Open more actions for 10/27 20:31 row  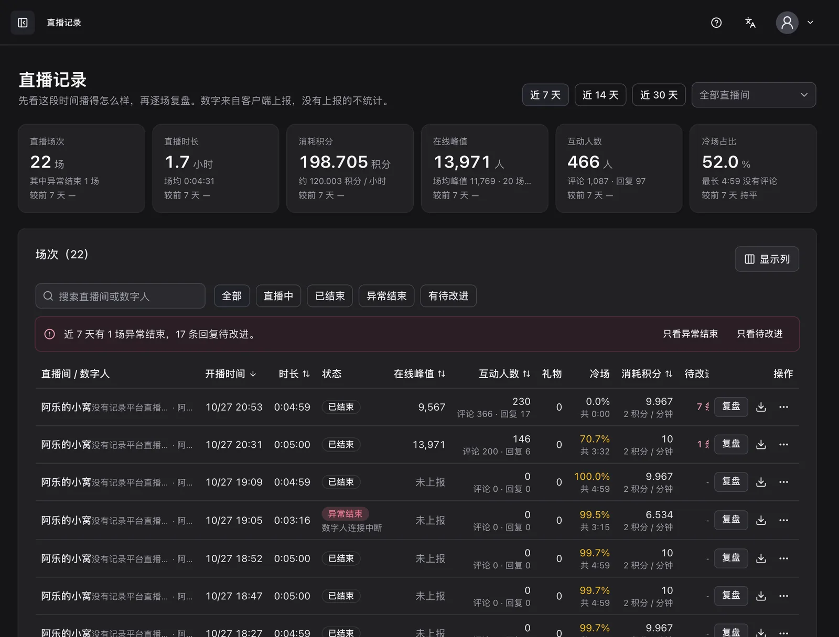click(x=783, y=445)
